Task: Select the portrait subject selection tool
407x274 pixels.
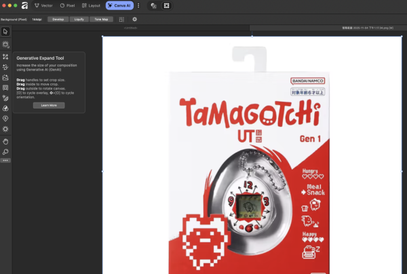Action: [x=5, y=87]
